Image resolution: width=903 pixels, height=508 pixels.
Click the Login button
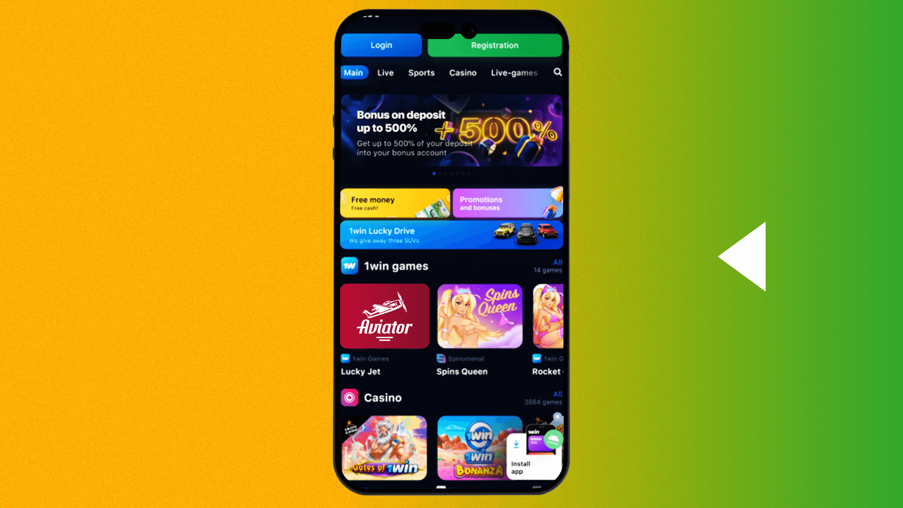pos(381,45)
